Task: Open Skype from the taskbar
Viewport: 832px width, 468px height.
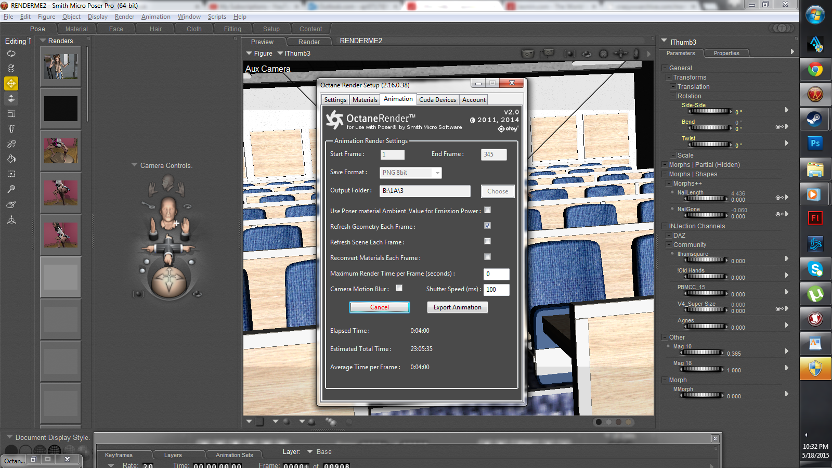Action: [x=815, y=269]
